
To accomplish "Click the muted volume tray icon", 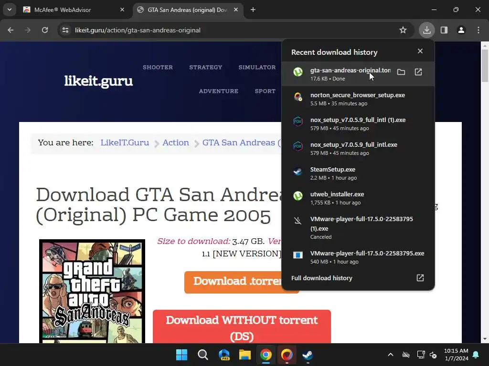I will tap(433, 355).
